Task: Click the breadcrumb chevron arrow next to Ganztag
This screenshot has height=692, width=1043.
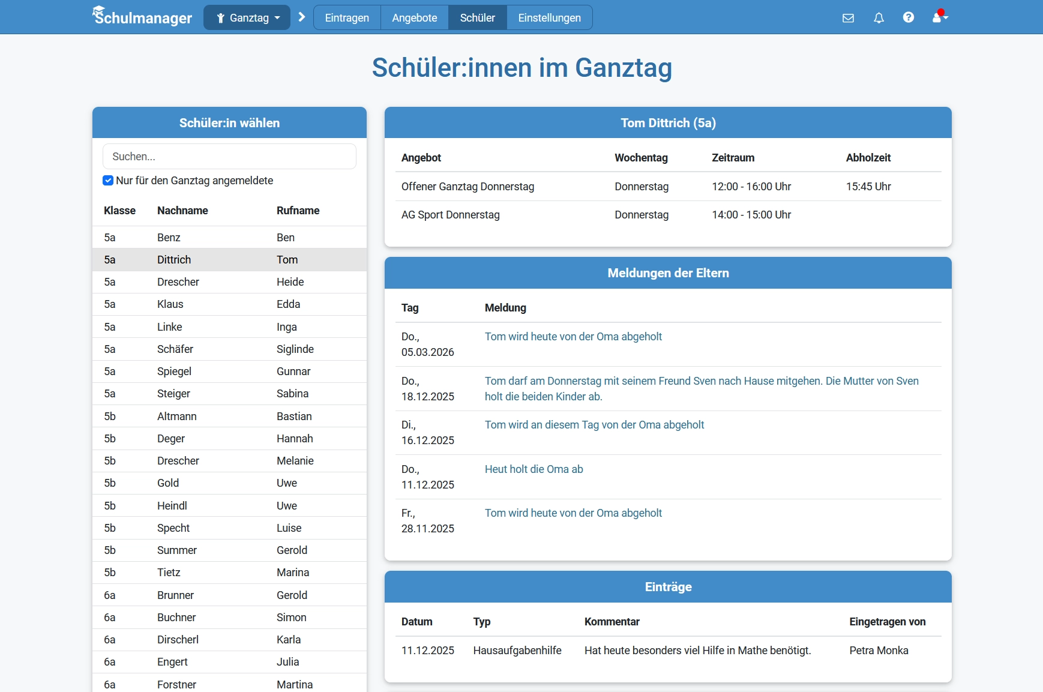Action: (302, 17)
